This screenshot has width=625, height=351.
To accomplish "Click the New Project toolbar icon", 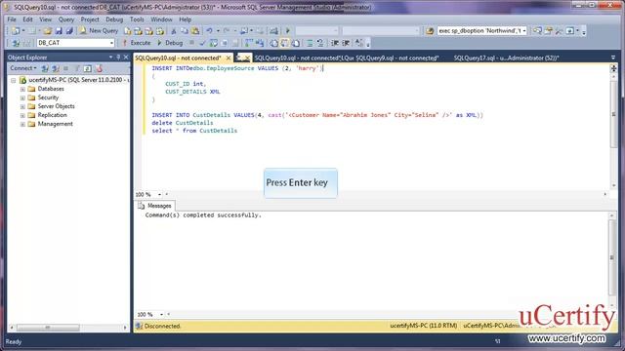I will pos(16,30).
